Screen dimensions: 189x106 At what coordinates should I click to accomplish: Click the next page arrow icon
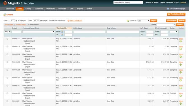(x=16, y=21)
